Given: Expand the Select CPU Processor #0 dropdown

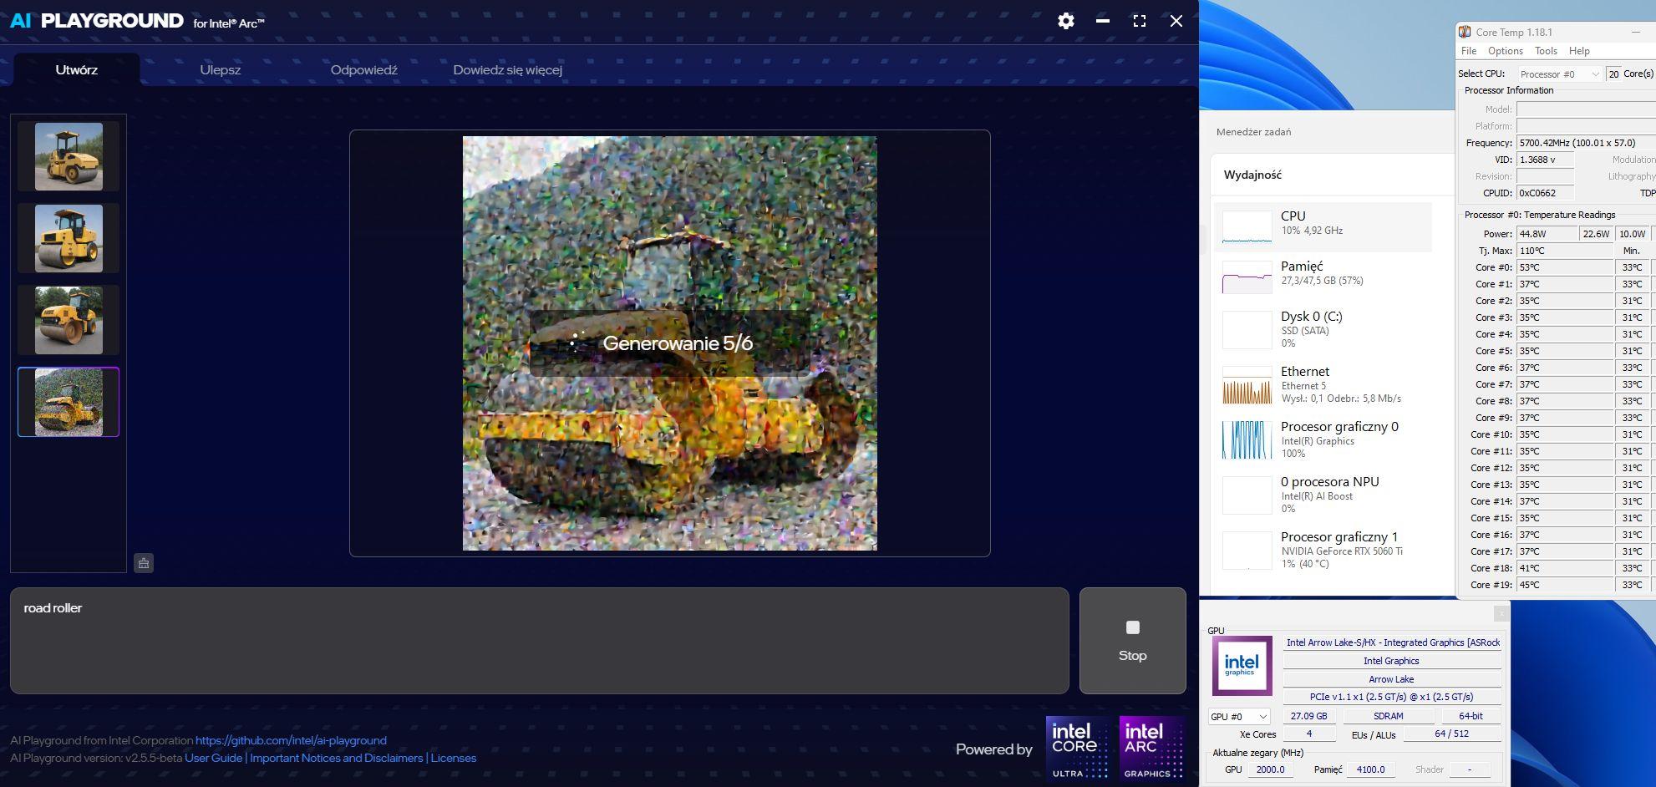Looking at the screenshot, I should (1560, 74).
